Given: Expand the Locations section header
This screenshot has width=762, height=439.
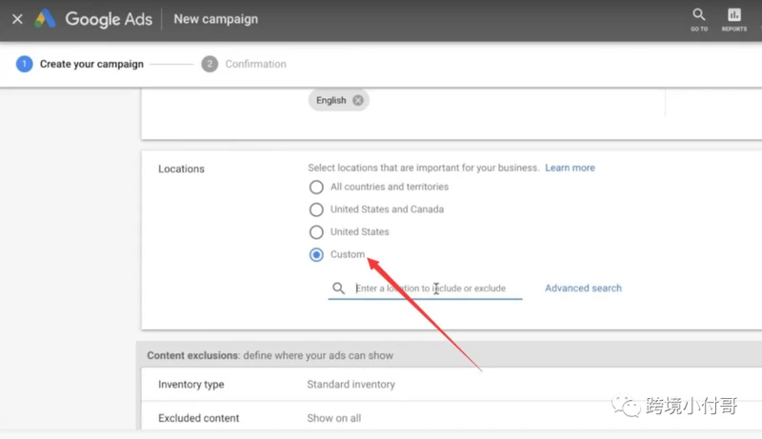Looking at the screenshot, I should click(x=181, y=169).
